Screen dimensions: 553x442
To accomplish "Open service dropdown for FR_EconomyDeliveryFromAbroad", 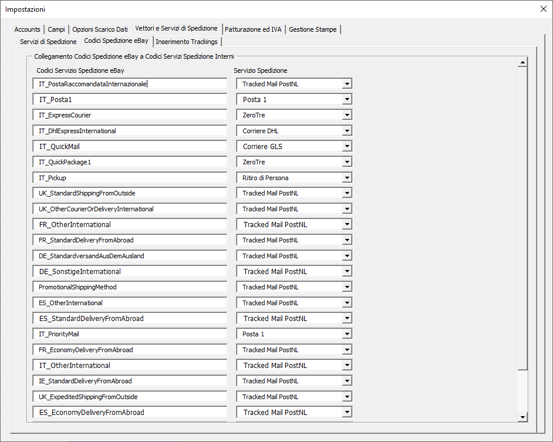I will coord(347,350).
